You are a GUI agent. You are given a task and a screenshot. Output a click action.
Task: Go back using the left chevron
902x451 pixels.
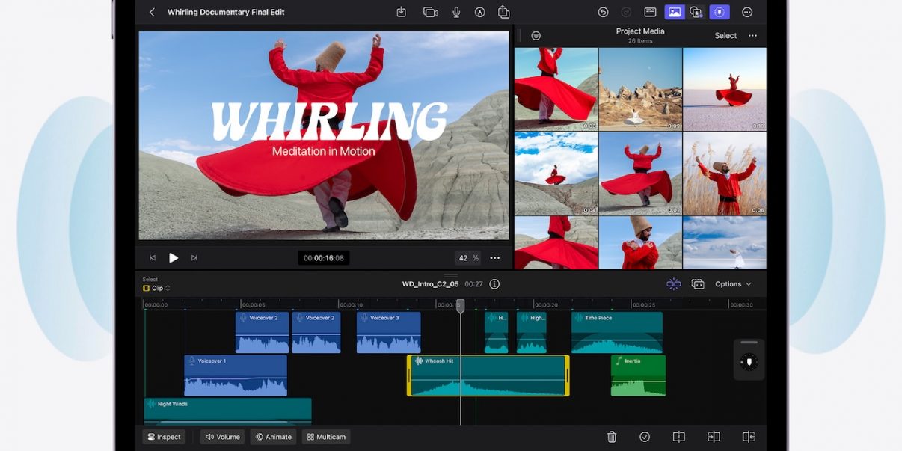(152, 12)
